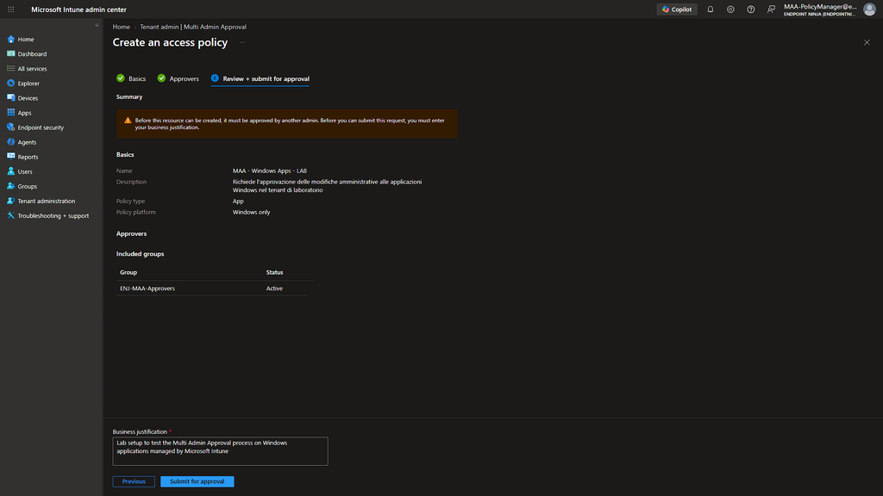Click the Active status cell
The image size is (883, 496).
[x=274, y=288]
